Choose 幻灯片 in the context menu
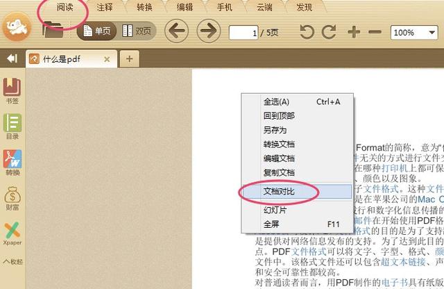 pyautogui.click(x=298, y=210)
